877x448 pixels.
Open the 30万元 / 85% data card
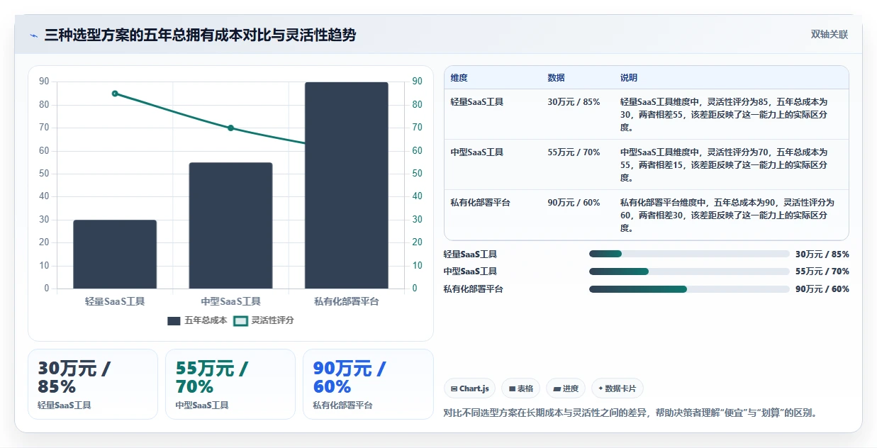(x=93, y=384)
